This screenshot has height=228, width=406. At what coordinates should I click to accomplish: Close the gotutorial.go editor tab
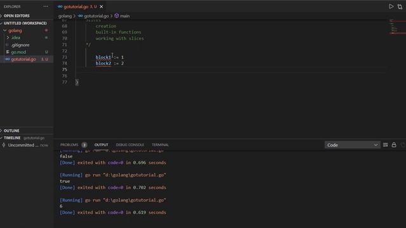[x=101, y=7]
